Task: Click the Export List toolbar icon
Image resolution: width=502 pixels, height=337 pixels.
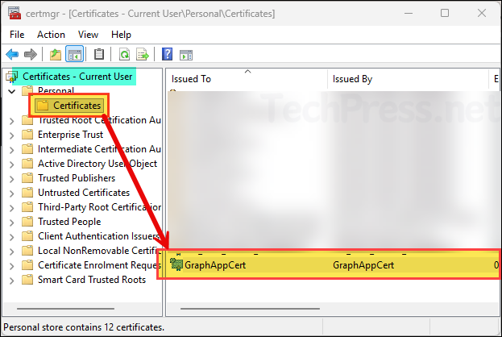Action: [142, 54]
